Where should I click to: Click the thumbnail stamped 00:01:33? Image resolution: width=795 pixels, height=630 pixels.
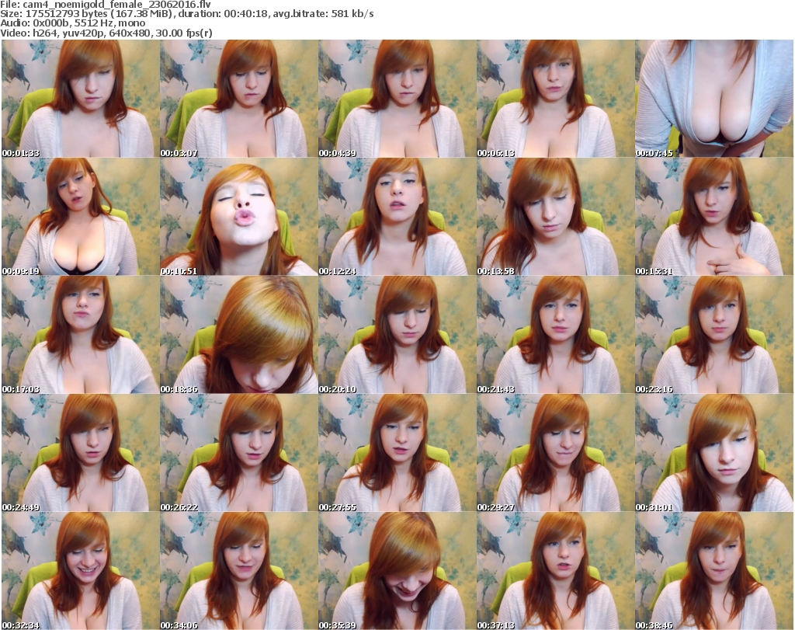coord(80,99)
